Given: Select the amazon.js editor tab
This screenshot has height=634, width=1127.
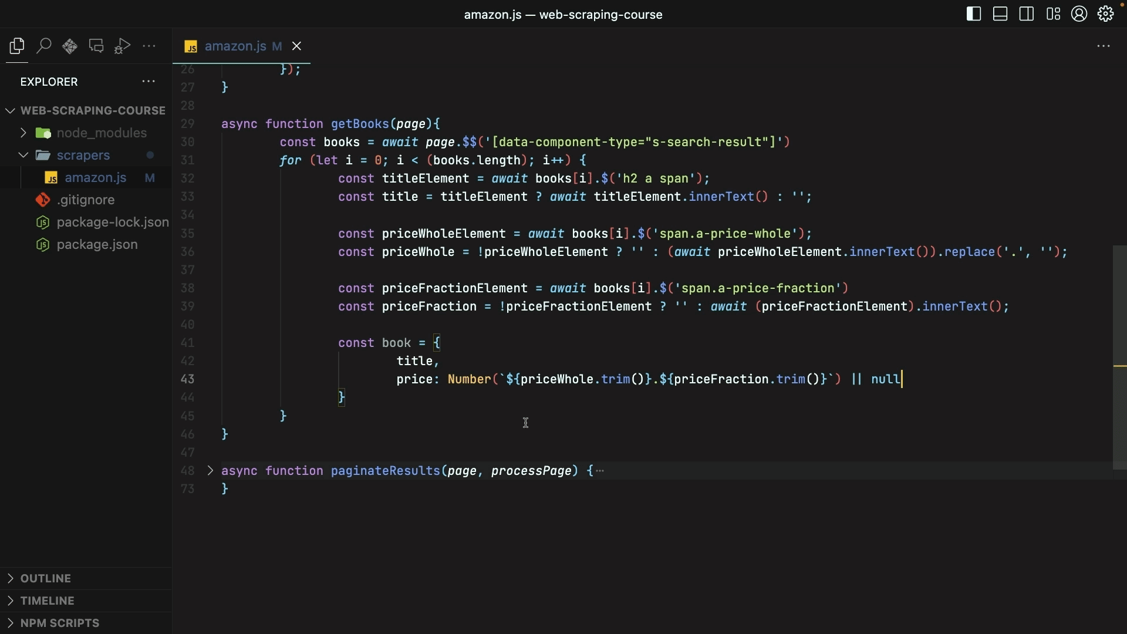Looking at the screenshot, I should [x=241, y=46].
